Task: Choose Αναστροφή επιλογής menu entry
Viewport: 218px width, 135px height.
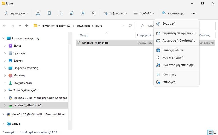Action: (x=176, y=65)
